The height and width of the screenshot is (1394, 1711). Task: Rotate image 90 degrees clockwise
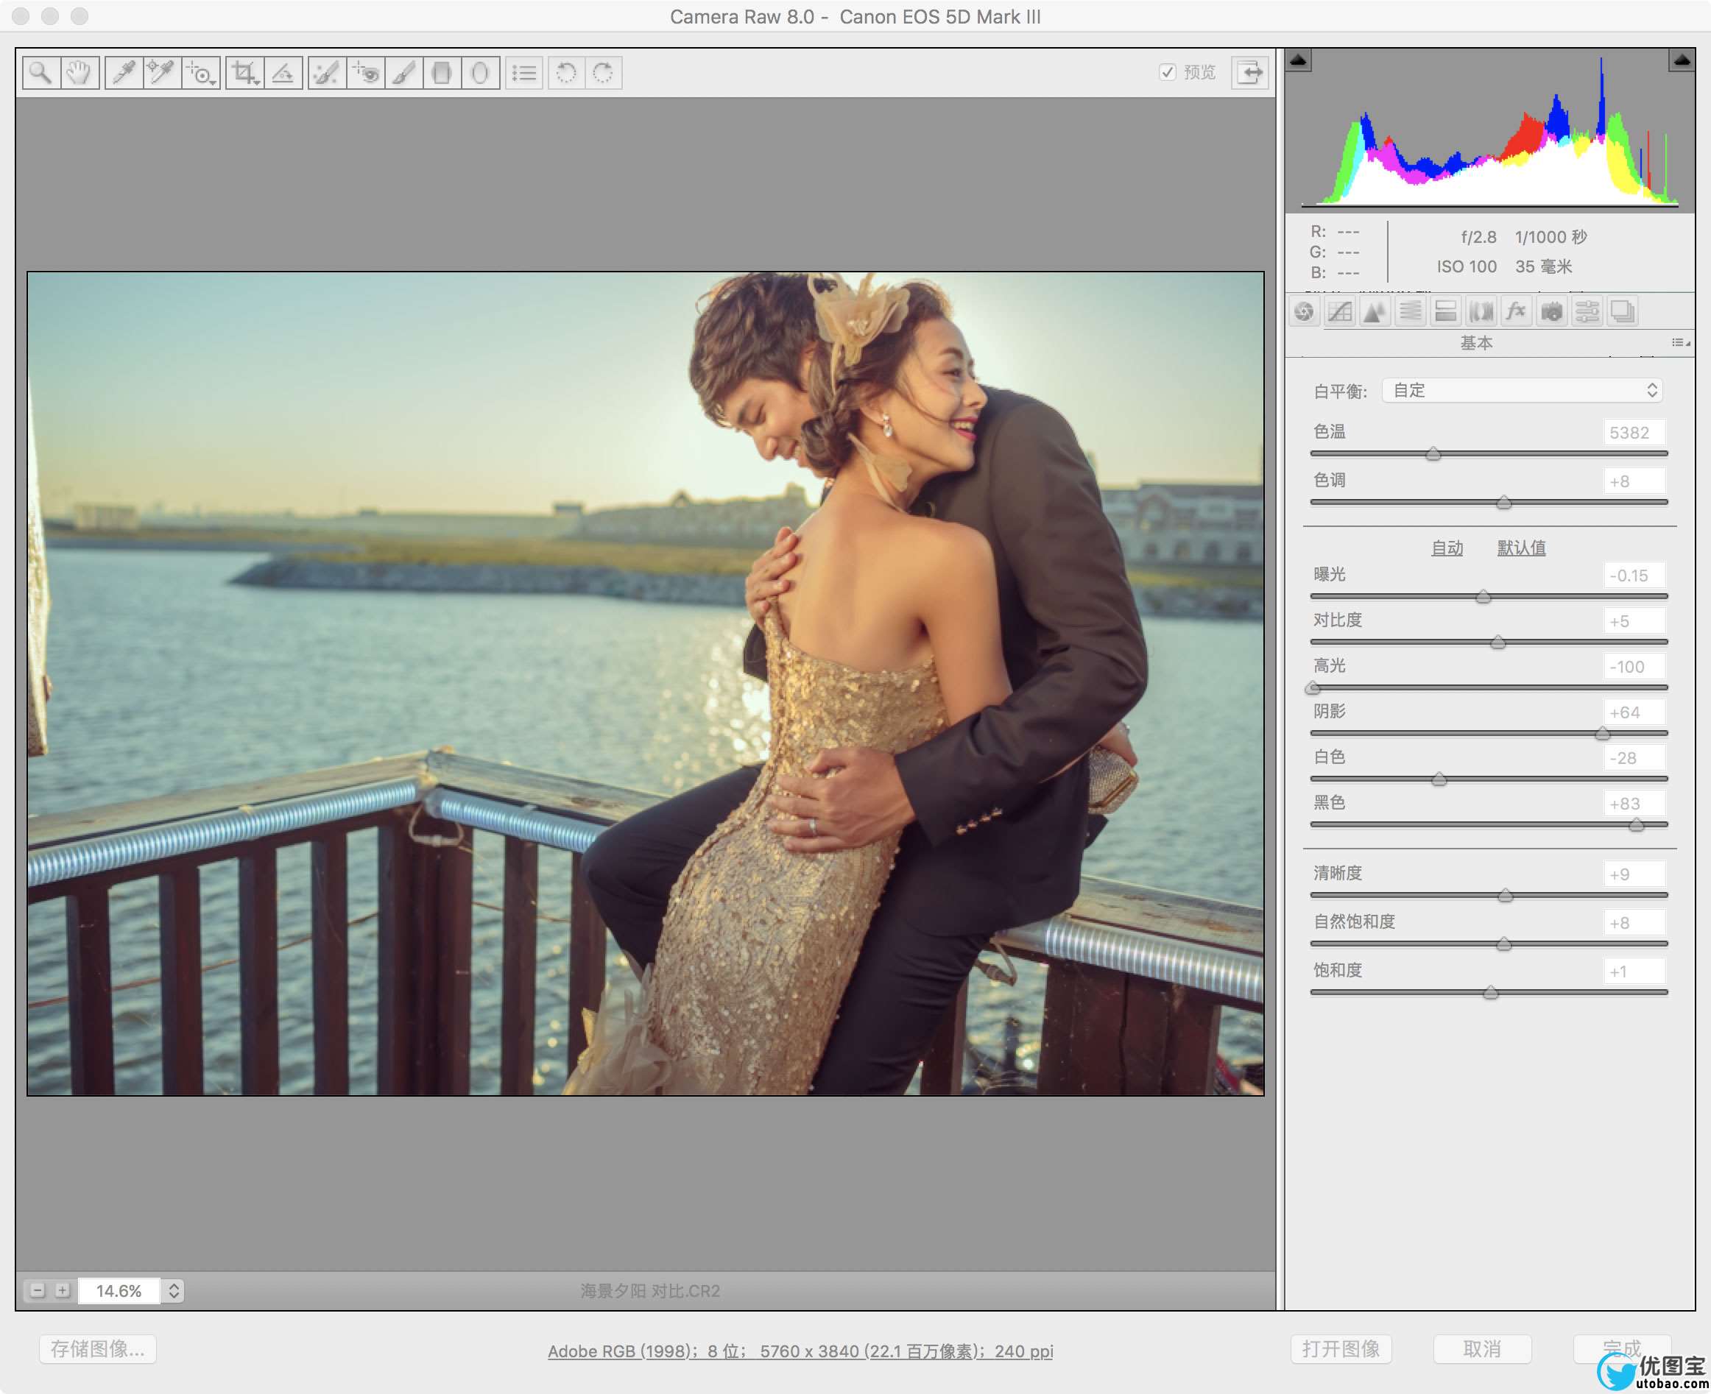[x=603, y=73]
